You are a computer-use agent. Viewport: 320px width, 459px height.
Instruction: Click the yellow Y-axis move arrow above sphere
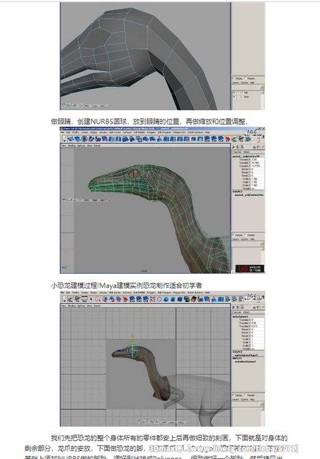(x=132, y=337)
